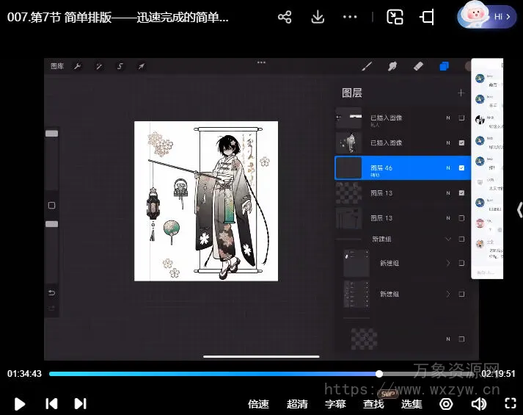Toggle visibility checkbox of 图层 46
The height and width of the screenshot is (415, 523).
(x=461, y=168)
